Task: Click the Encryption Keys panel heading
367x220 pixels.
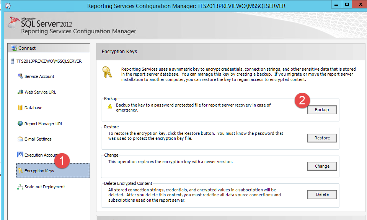Action: 119,52
